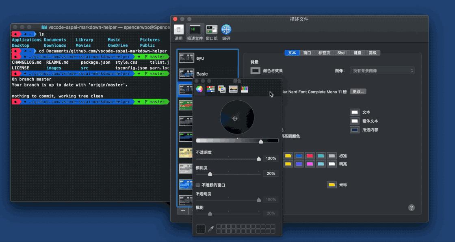This screenshot has width=455, height=242.
Task: Select the image color picker mode
Action: pyautogui.click(x=233, y=88)
